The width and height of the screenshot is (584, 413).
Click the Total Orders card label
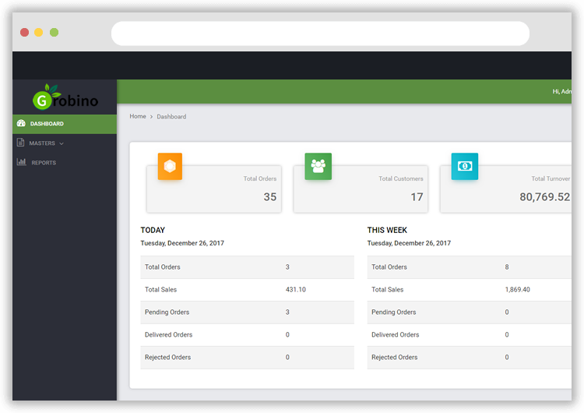(x=260, y=178)
